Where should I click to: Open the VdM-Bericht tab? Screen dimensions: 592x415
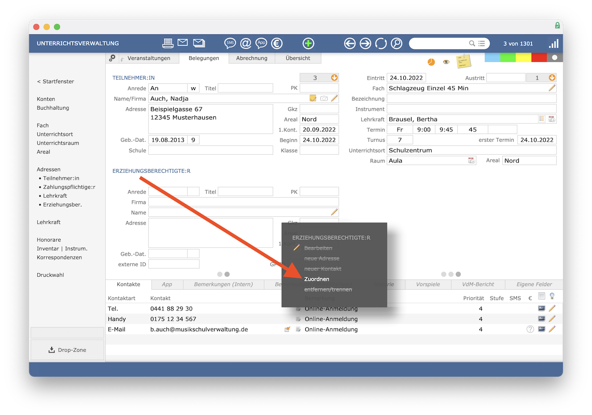(478, 284)
